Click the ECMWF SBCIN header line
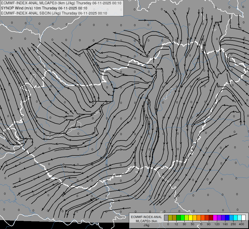 point(54,13)
